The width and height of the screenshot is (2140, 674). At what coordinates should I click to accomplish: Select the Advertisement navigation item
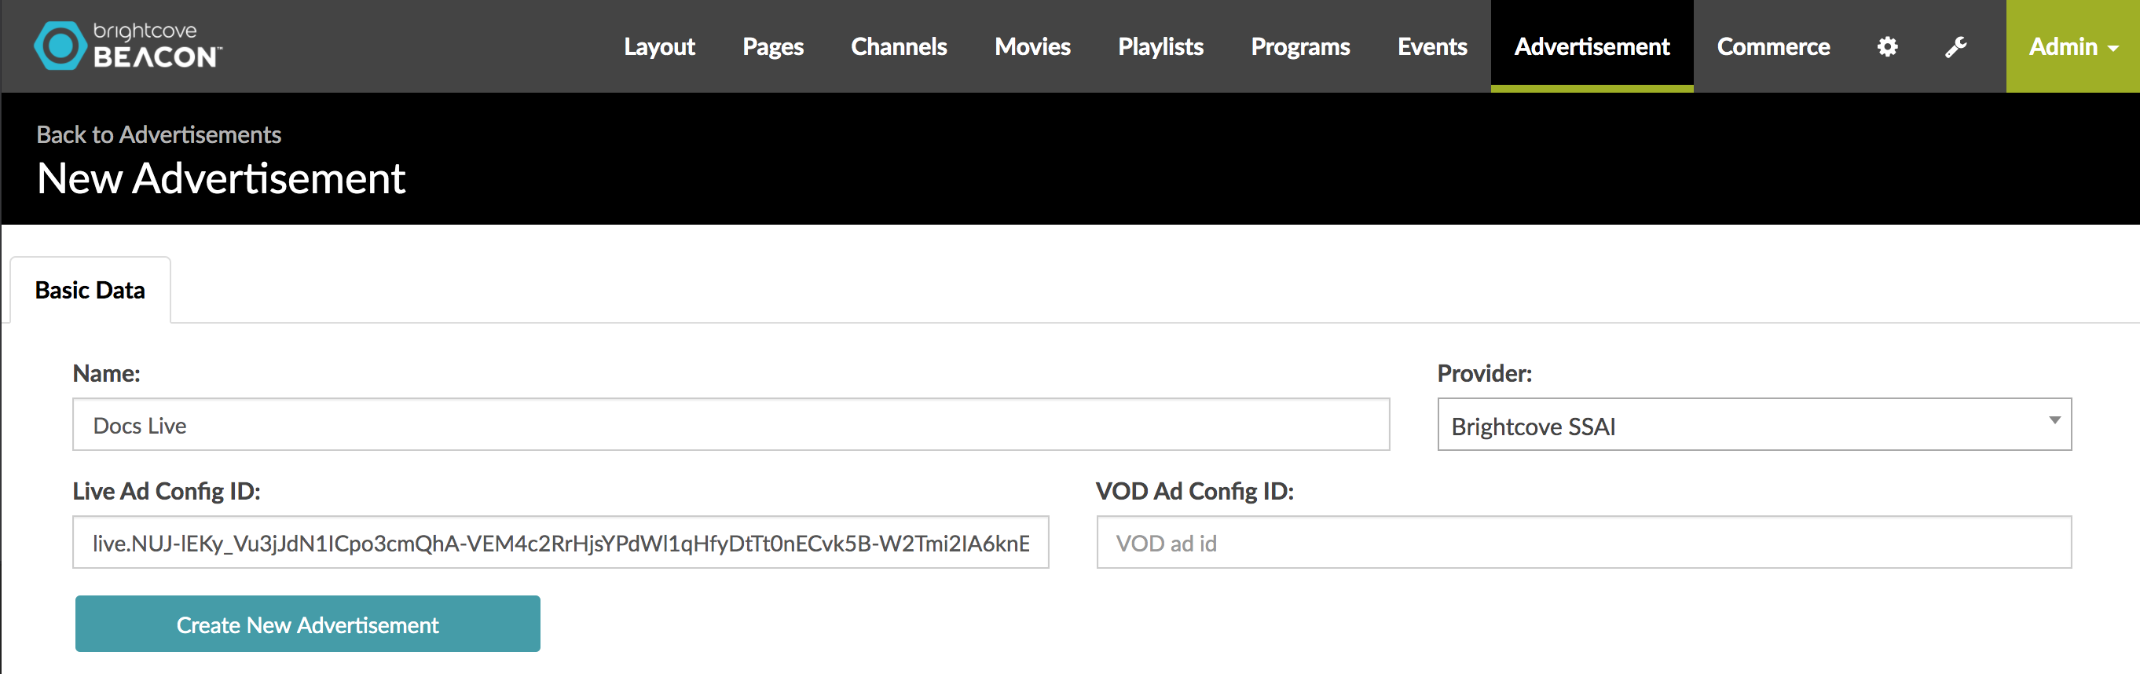1592,46
